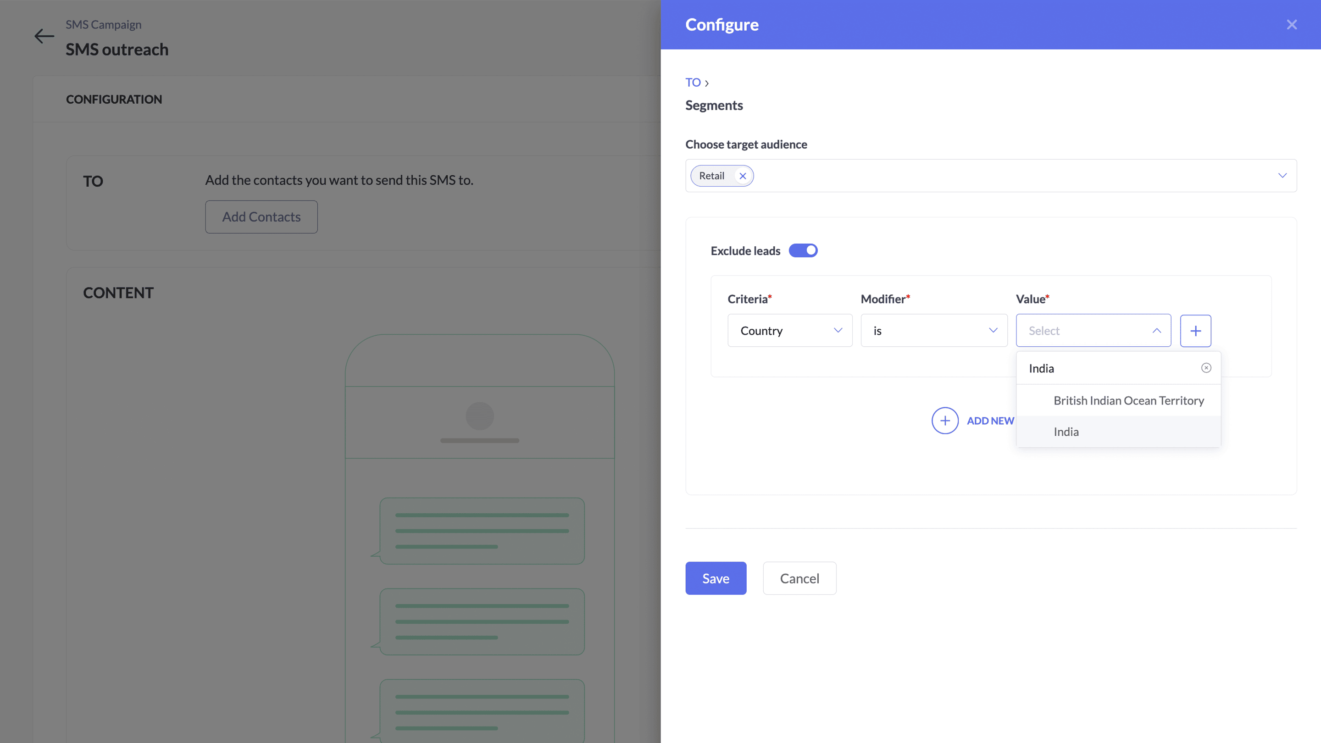Viewport: 1321px width, 743px height.
Task: Remove the Retail segment tag
Action: [x=743, y=176]
